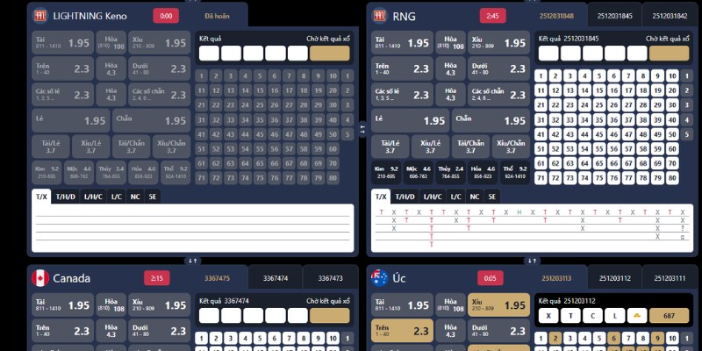Click the Xỉu/Chẵn 3.7 bet in RNG
The image size is (702, 351).
(511, 147)
